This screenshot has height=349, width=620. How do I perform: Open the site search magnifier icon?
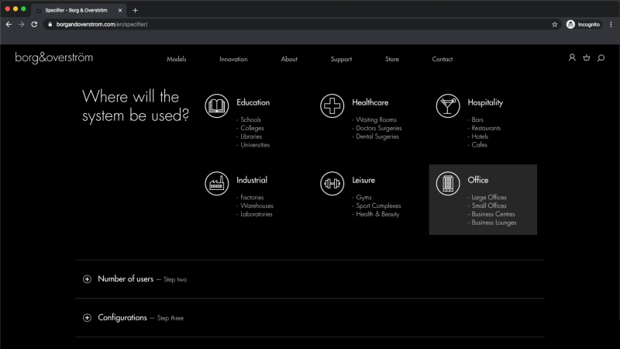click(601, 58)
